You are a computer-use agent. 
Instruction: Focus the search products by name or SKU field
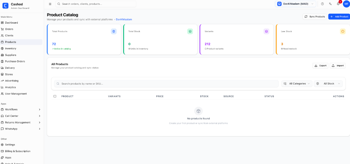point(167,84)
